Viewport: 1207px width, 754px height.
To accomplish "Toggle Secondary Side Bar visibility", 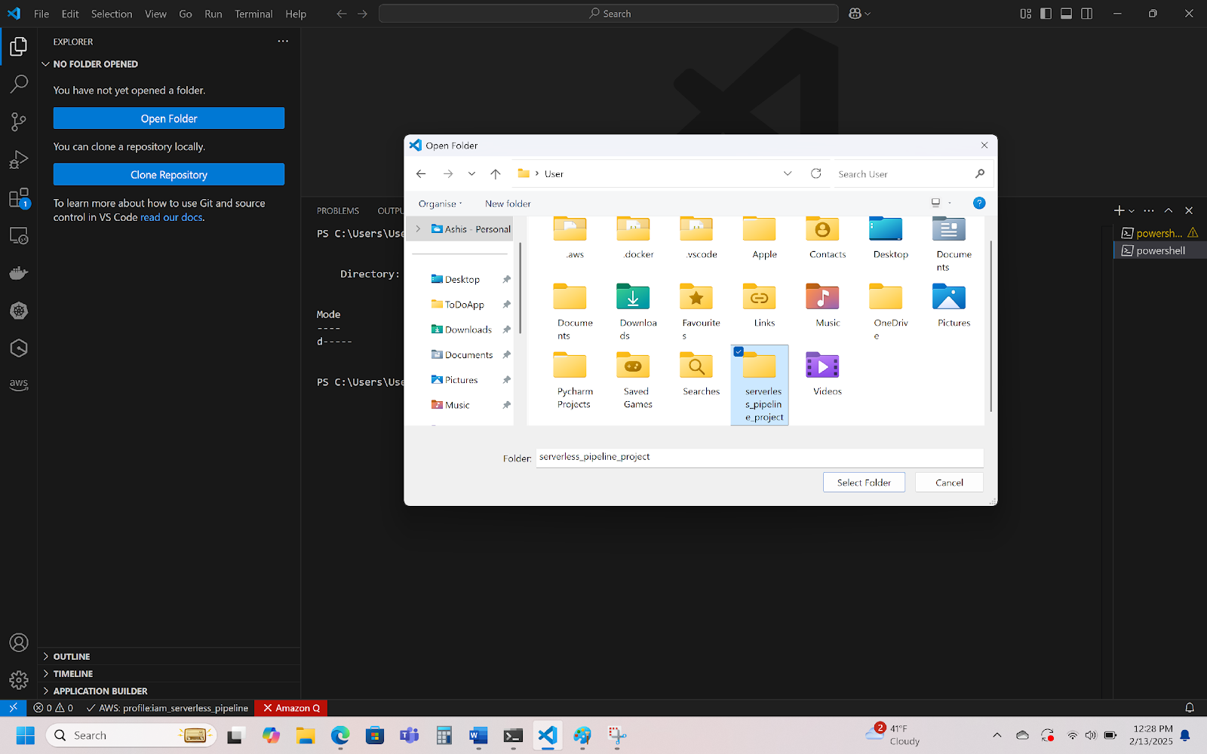I will point(1087,14).
